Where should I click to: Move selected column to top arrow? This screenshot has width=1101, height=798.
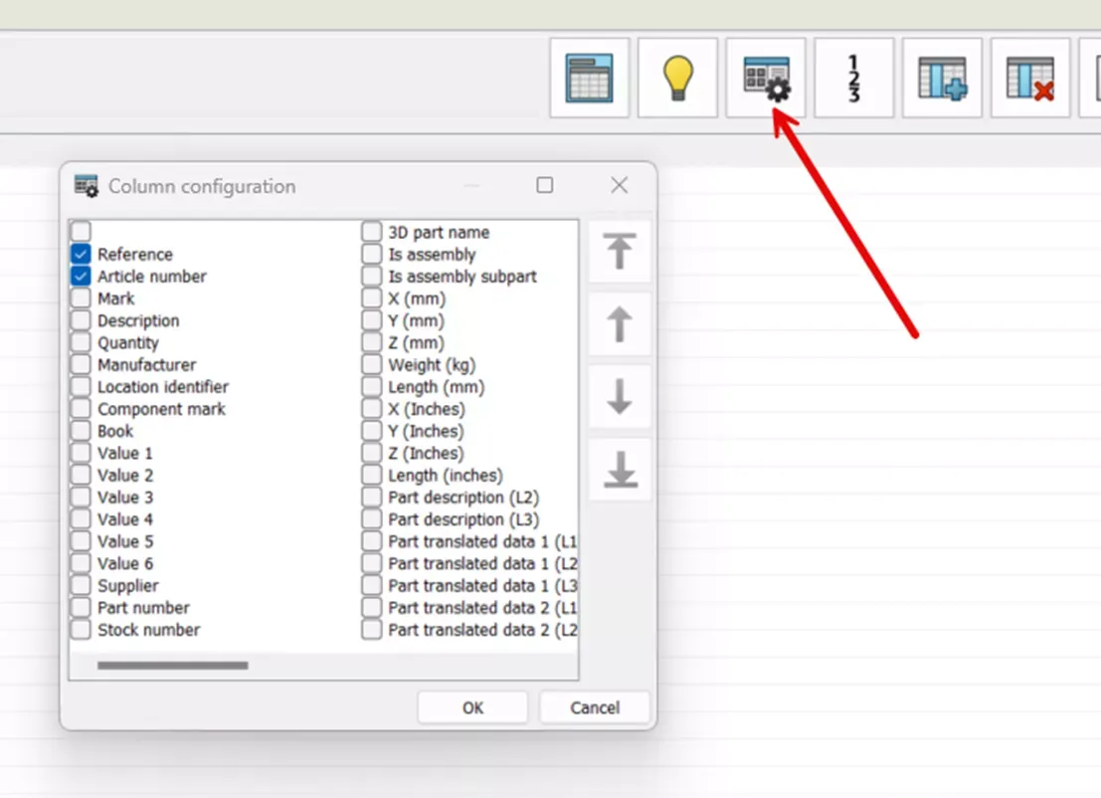click(620, 251)
